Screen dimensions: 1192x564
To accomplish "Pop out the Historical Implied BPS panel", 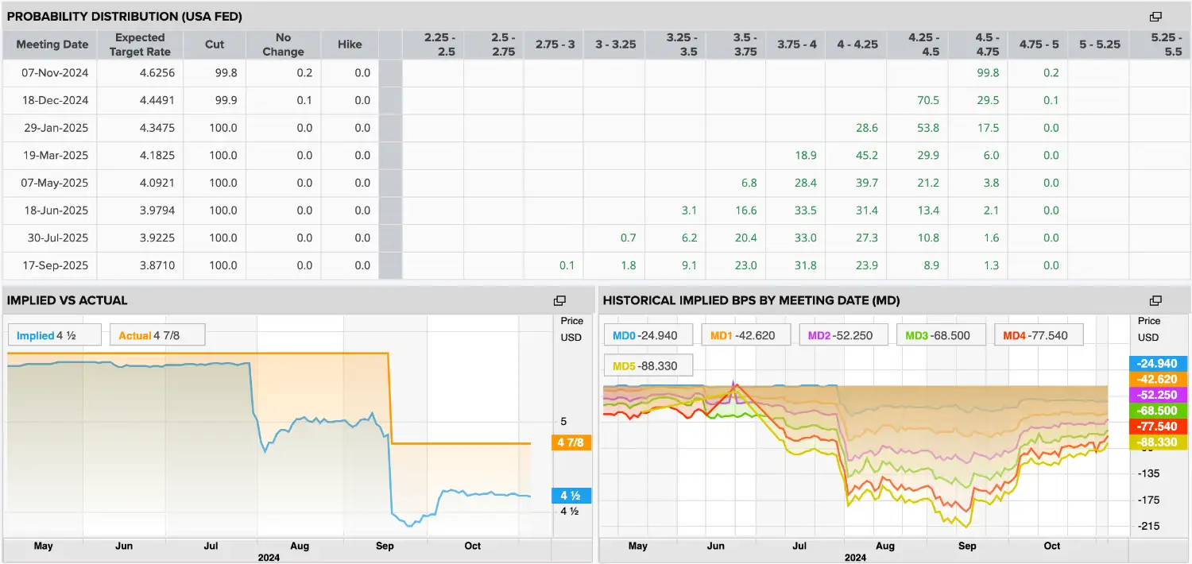I will [x=1155, y=300].
